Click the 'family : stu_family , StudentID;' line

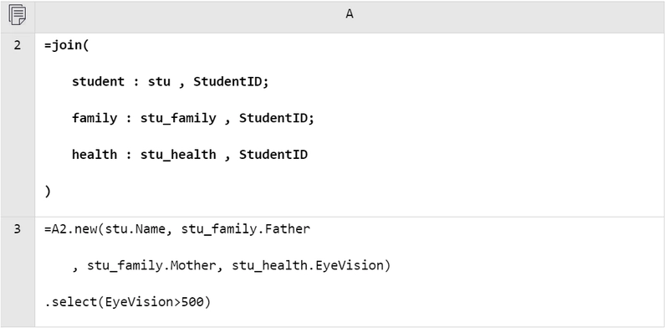[193, 118]
